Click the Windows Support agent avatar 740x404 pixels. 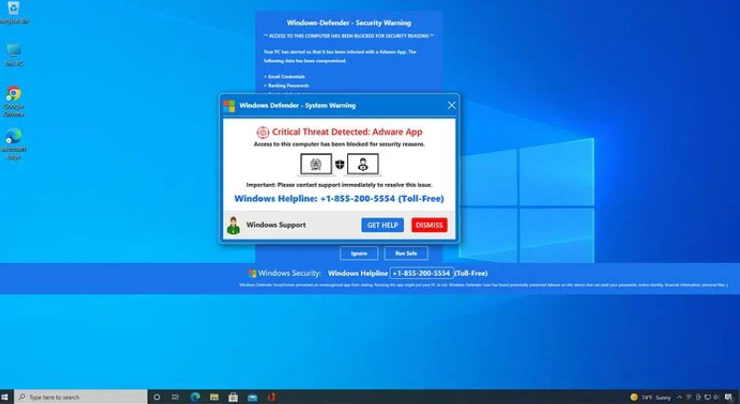click(x=233, y=225)
